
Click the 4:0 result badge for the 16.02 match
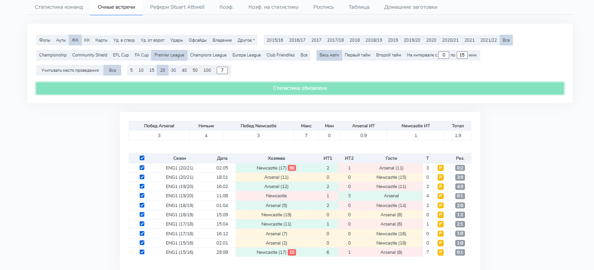tap(460, 187)
